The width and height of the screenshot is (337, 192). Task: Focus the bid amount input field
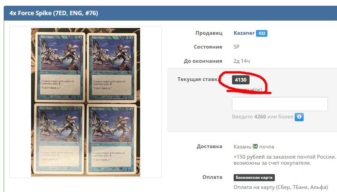(280, 104)
